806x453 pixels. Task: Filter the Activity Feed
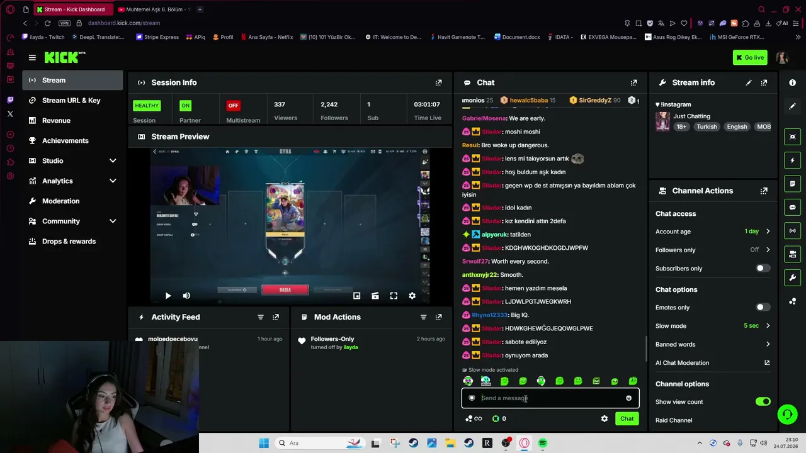[260, 317]
